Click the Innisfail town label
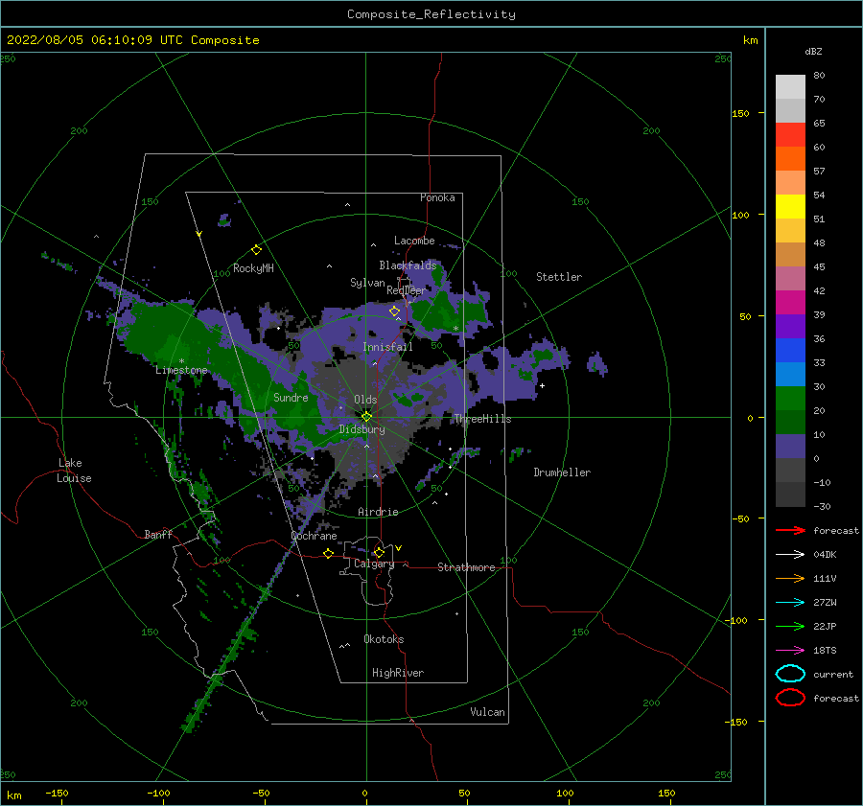Image resolution: width=863 pixels, height=806 pixels. pyautogui.click(x=387, y=347)
